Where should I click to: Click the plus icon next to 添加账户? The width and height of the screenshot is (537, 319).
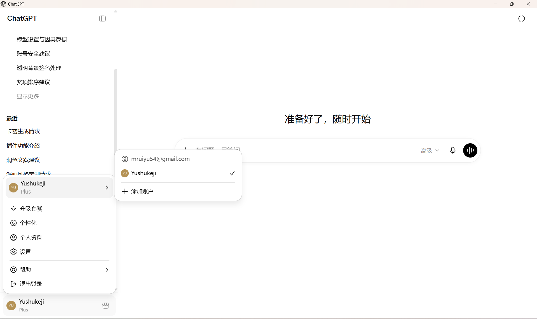125,191
